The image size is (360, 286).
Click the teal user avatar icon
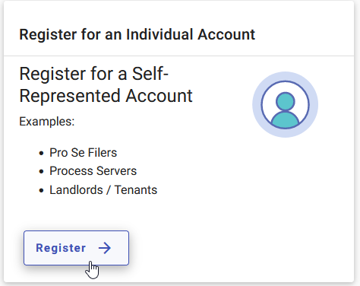click(x=285, y=105)
